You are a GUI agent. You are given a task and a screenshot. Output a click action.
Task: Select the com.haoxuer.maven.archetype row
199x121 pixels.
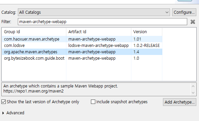point(82,39)
